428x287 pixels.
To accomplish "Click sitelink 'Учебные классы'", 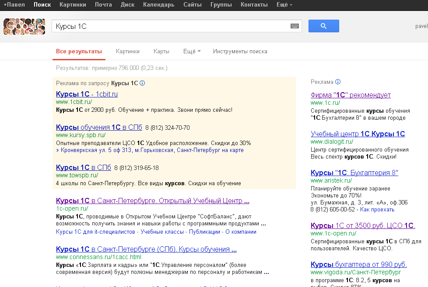I will click(x=162, y=232).
